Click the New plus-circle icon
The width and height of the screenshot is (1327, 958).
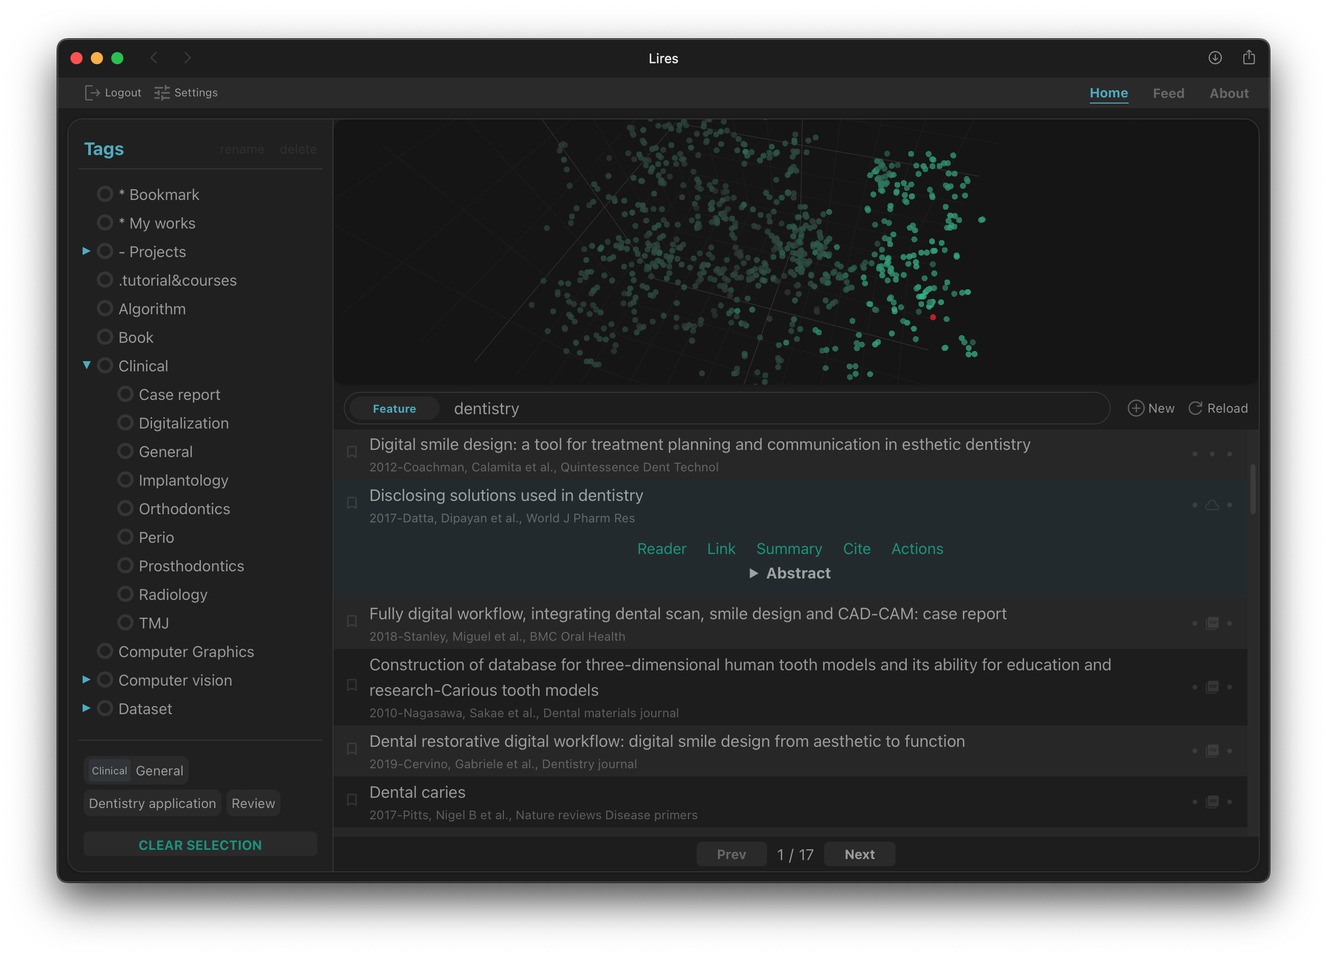click(x=1135, y=408)
